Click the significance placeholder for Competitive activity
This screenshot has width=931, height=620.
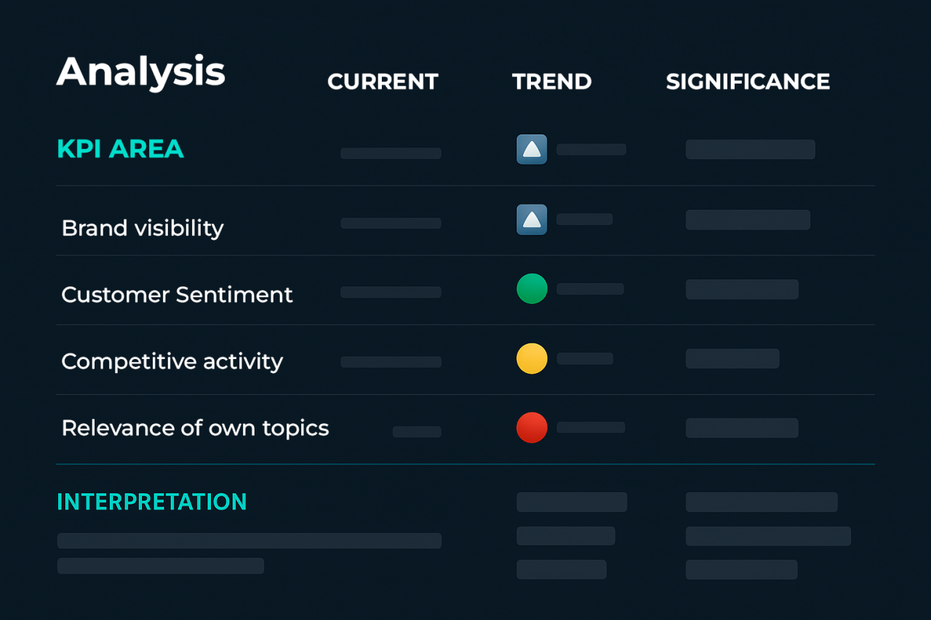click(732, 358)
